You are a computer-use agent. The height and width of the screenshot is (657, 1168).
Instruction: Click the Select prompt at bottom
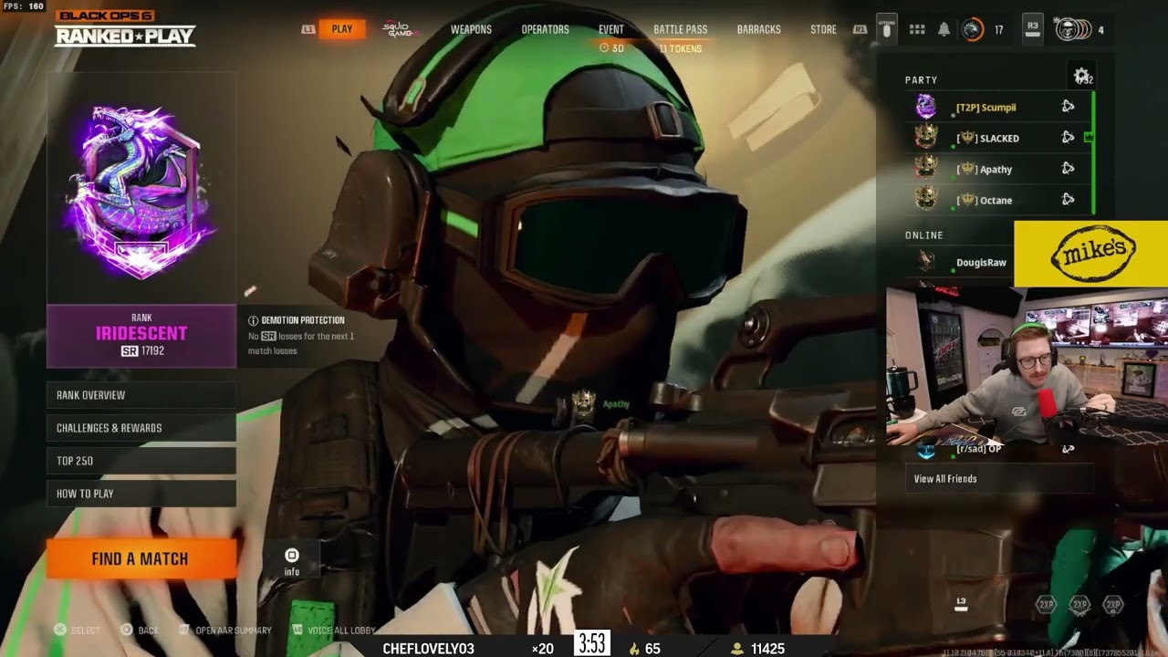[78, 631]
